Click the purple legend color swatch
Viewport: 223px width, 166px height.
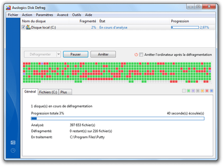point(193,91)
